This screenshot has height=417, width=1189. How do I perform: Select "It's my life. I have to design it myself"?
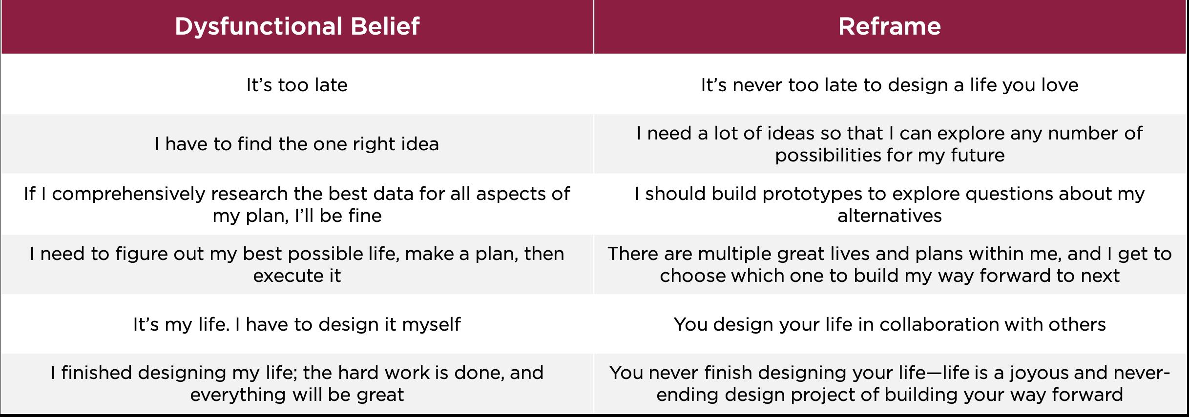pyautogui.click(x=297, y=324)
